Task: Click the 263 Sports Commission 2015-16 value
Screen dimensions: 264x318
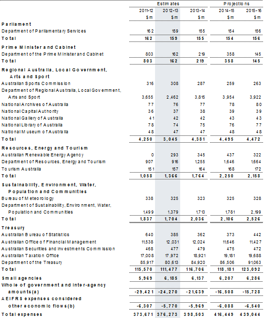Action: [x=257, y=83]
